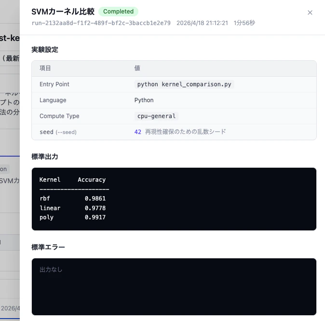Click the linear accuracy 0.9778
The width and height of the screenshot is (325, 321).
(x=95, y=208)
